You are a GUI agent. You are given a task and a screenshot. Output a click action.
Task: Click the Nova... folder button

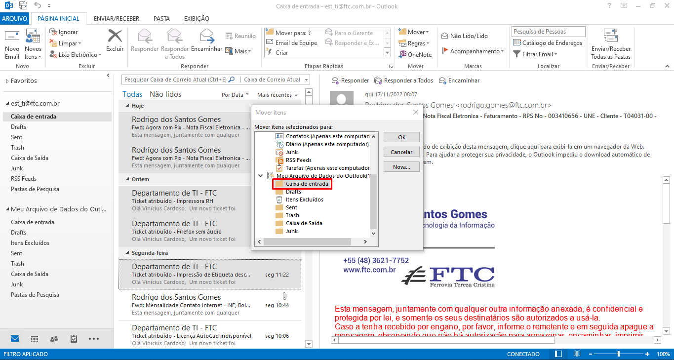coord(401,167)
